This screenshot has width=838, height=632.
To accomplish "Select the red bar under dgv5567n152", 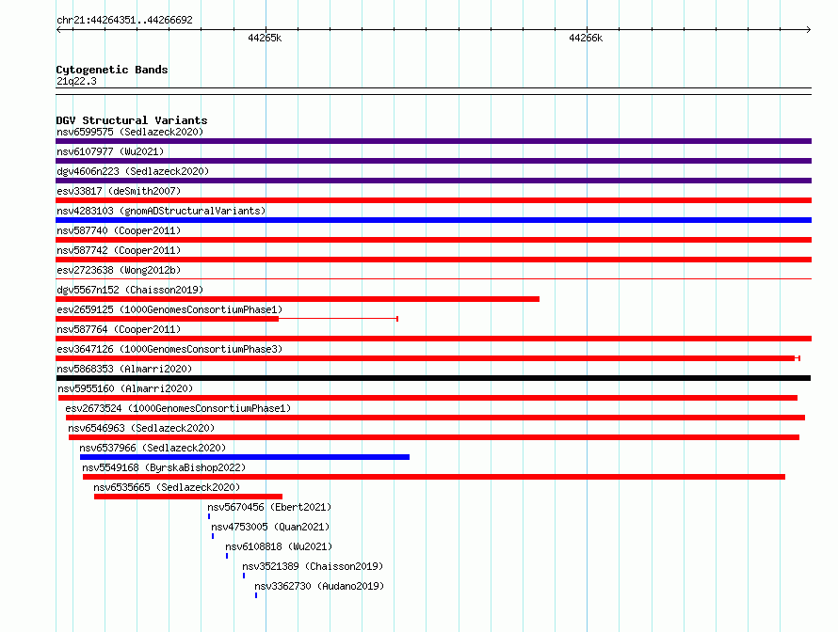I will [x=298, y=299].
